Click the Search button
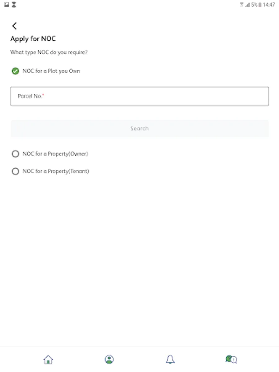The image size is (279, 372). pos(139,129)
